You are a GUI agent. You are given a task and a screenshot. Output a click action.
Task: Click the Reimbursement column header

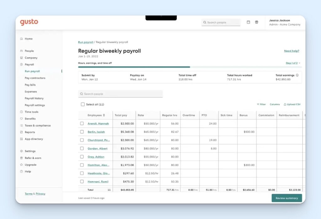[x=289, y=115]
